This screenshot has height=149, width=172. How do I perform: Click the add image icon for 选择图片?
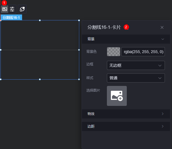click(x=117, y=96)
